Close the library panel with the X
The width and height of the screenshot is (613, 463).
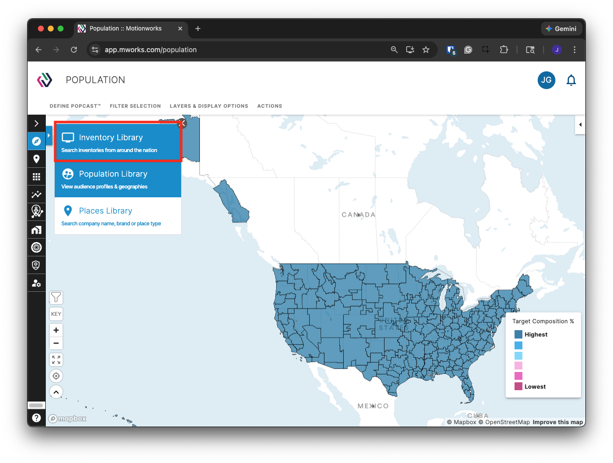point(182,123)
